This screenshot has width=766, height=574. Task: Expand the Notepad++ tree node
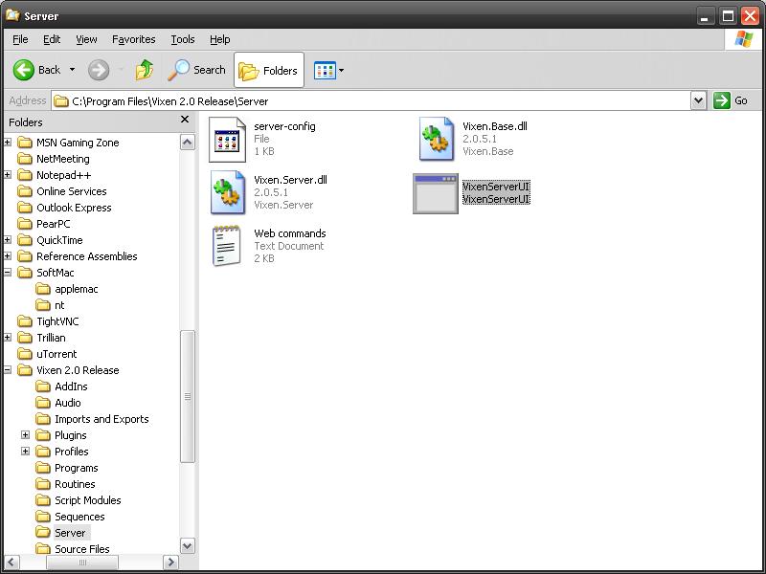pos(8,175)
